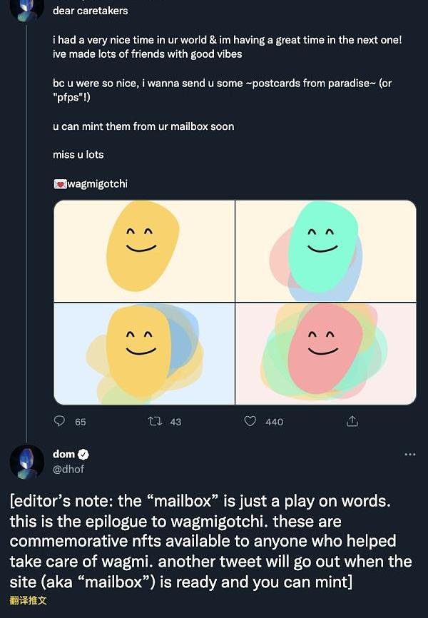428x618 pixels.
Task: Click the love letter emoji before wagmigotchi
Action: 60,184
